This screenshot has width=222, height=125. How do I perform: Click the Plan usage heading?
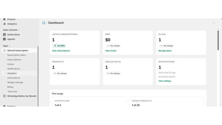point(57,94)
